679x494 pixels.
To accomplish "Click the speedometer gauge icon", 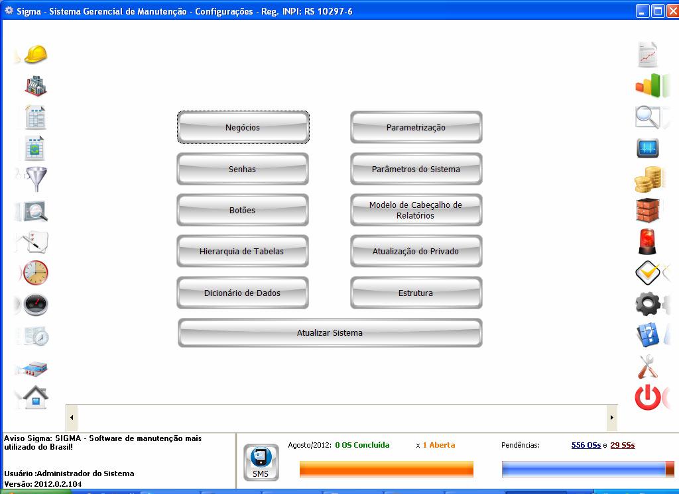I will point(36,305).
